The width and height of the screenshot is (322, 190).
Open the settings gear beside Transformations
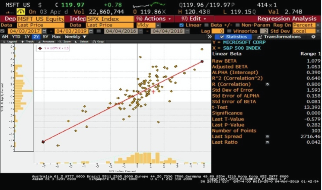click(x=313, y=37)
